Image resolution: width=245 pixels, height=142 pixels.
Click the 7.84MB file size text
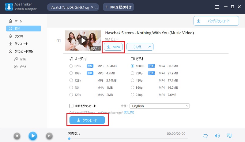tap(111, 66)
